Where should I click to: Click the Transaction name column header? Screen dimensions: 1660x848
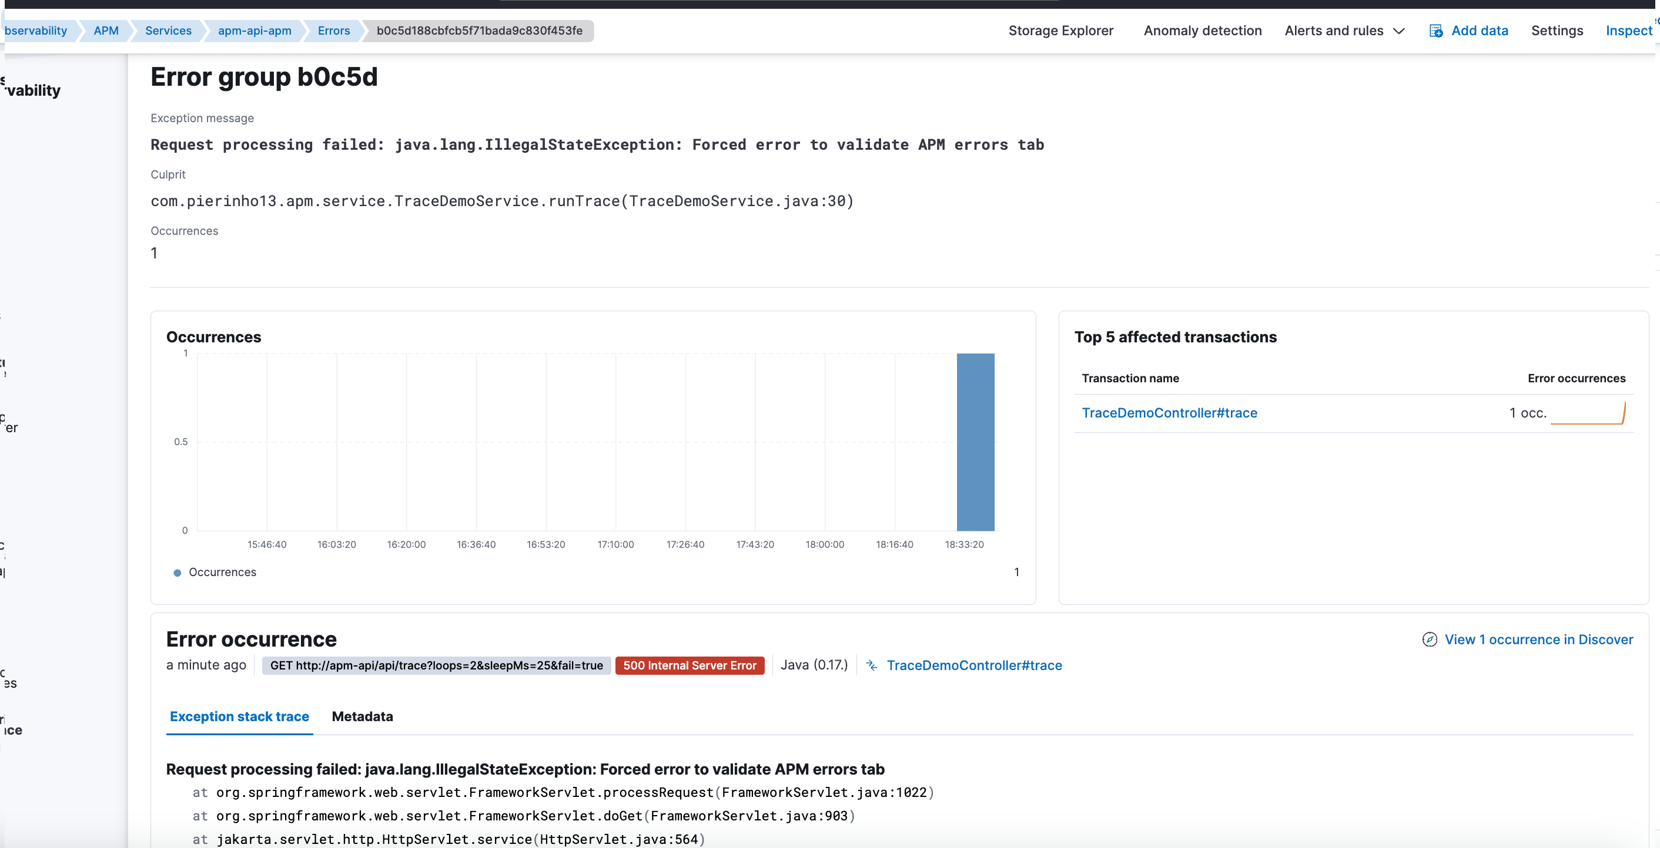[1130, 379]
